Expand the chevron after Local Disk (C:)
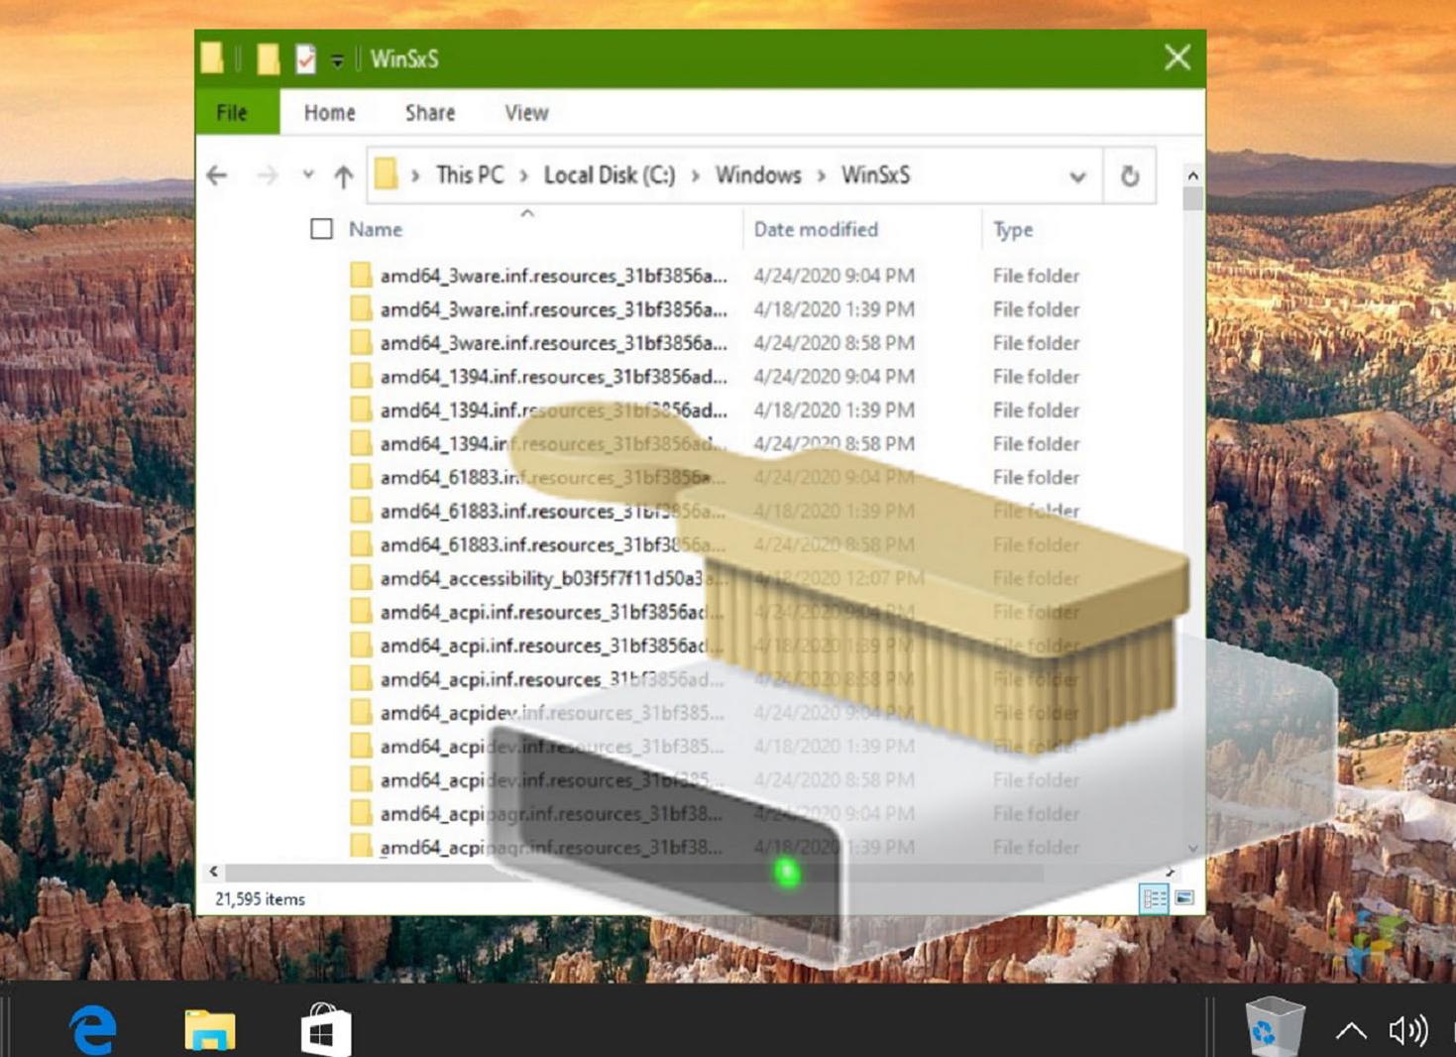1456x1057 pixels. tap(696, 176)
